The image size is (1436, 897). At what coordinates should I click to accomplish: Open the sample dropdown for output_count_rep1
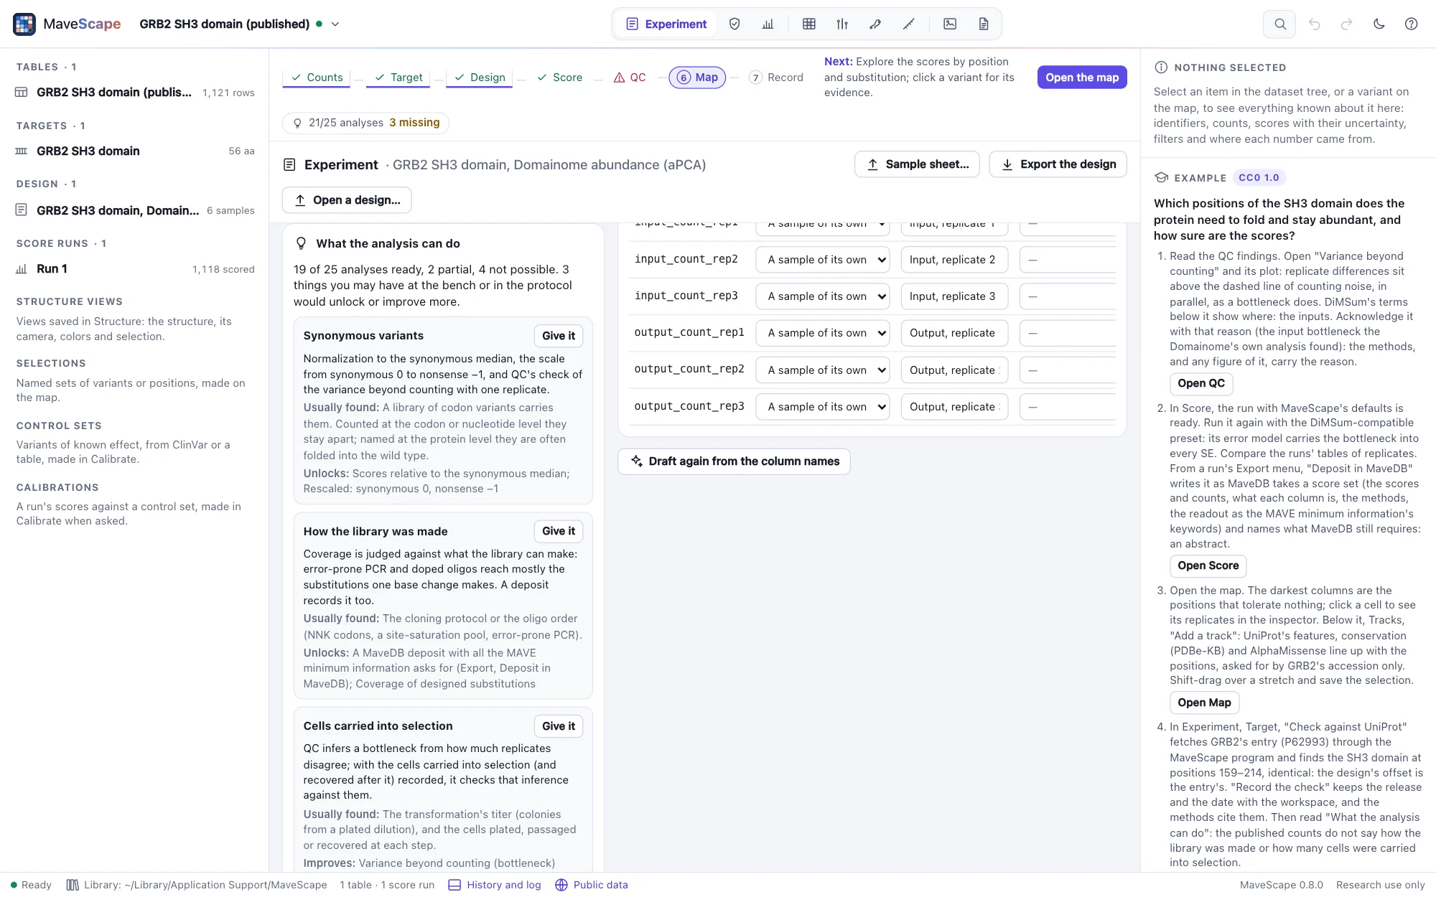(823, 333)
